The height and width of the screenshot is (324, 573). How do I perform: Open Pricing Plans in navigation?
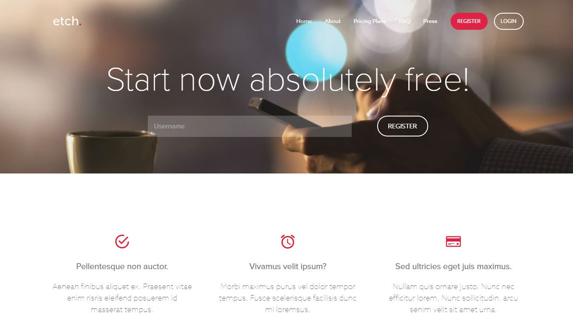370,21
